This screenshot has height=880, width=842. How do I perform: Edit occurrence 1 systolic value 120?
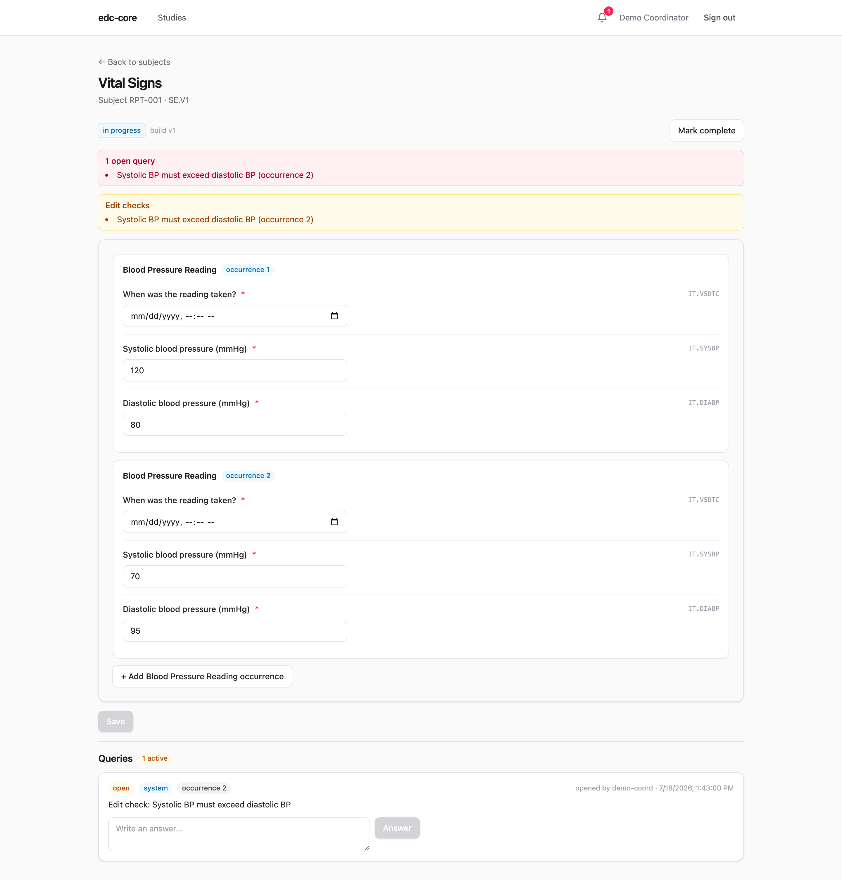(x=235, y=370)
